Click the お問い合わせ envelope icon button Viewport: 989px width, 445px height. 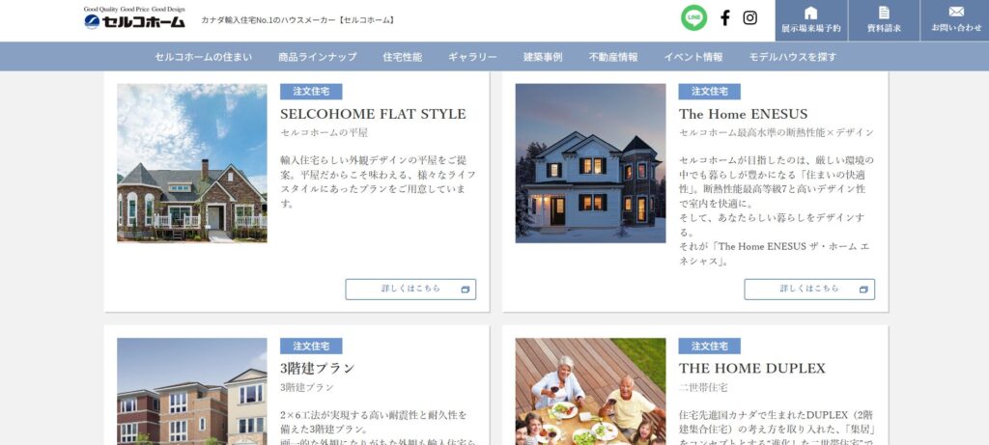coord(955,21)
